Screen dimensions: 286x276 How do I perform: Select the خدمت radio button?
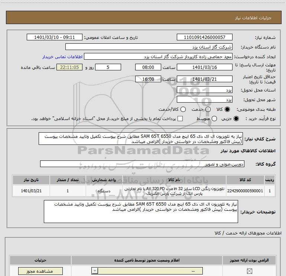click(x=208, y=109)
